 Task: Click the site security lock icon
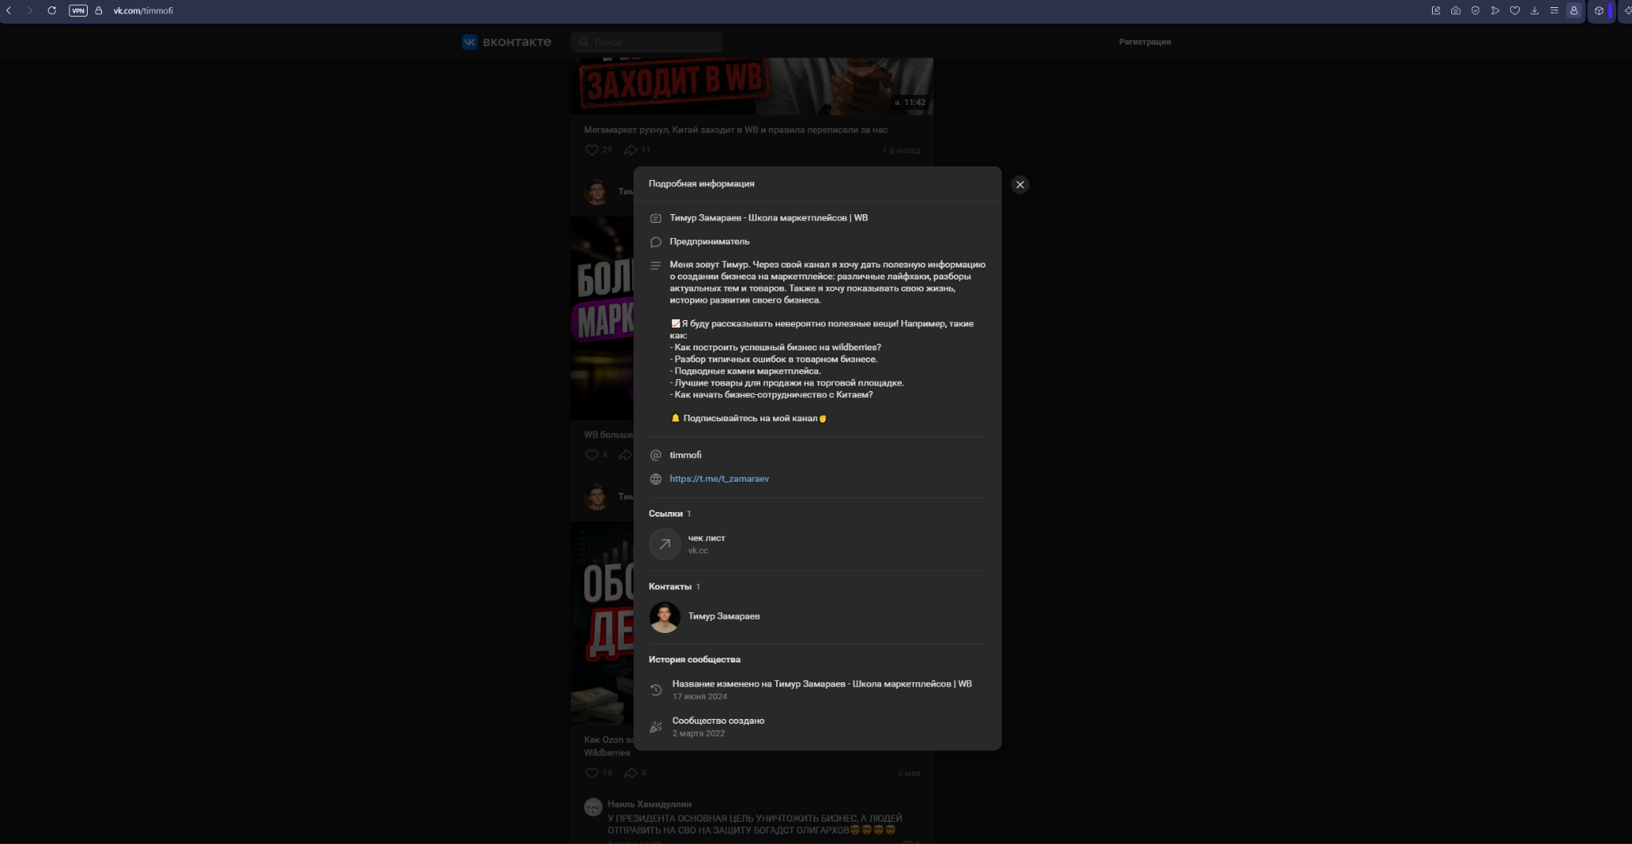(x=99, y=10)
